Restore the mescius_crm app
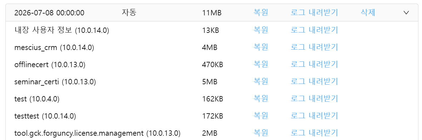Screen dimensions: 422x140 261,47
